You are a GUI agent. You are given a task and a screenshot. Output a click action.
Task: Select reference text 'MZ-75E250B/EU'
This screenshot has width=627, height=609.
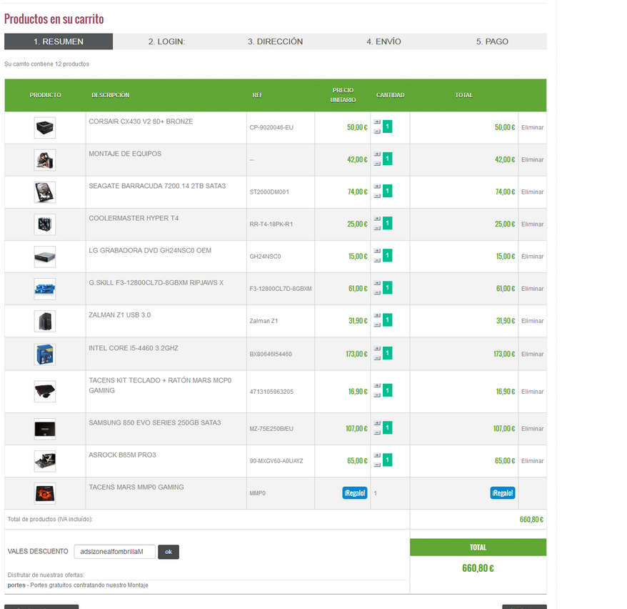[271, 429]
